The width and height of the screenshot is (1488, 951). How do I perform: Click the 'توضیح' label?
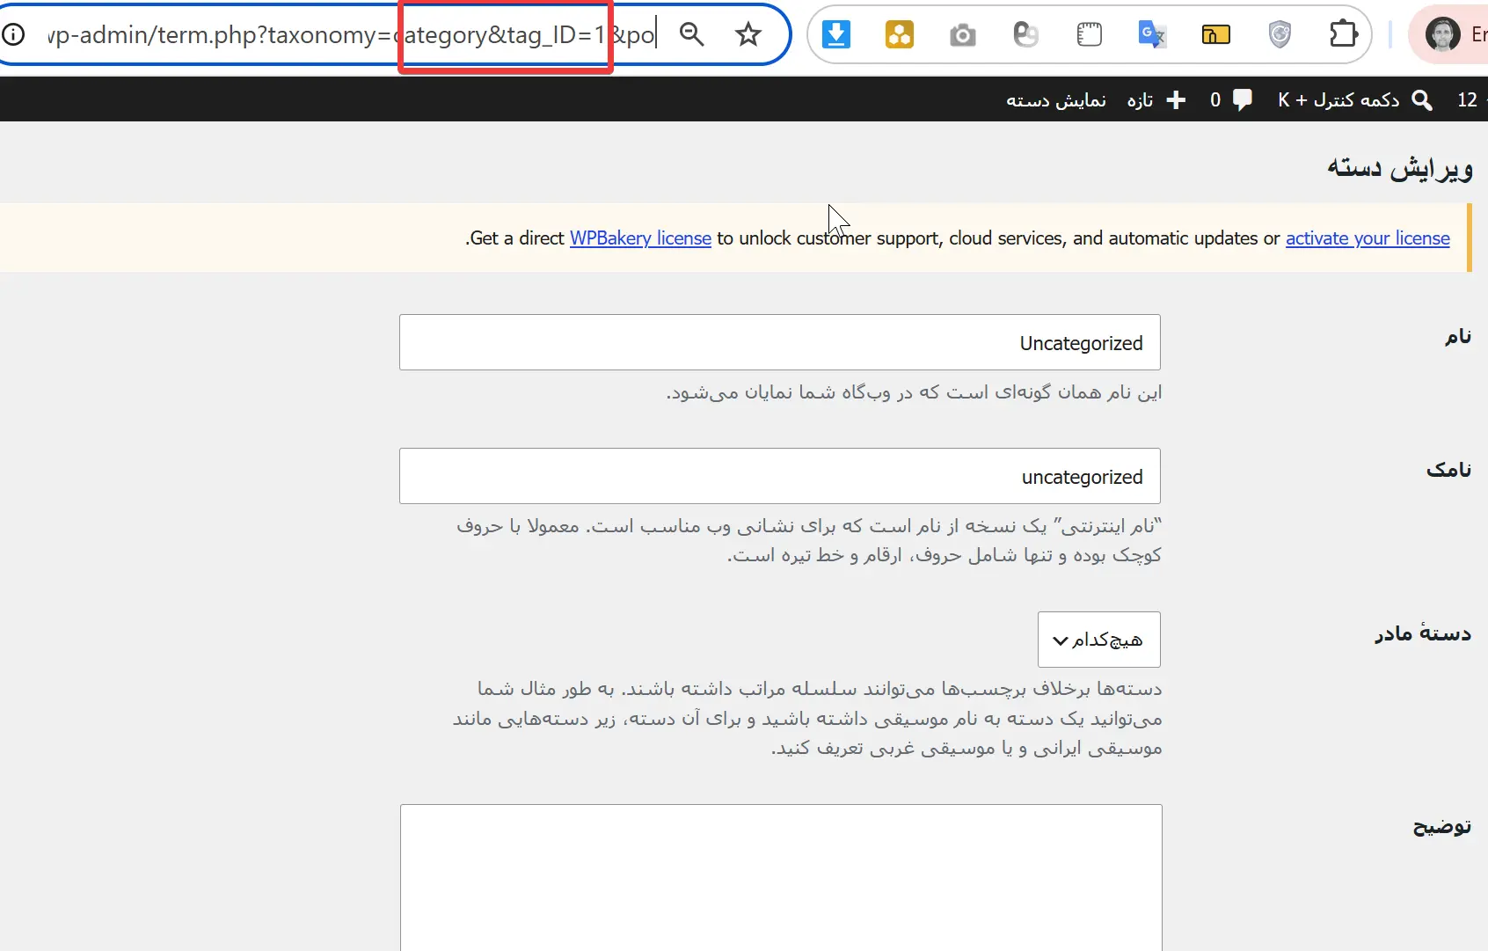tap(1442, 826)
